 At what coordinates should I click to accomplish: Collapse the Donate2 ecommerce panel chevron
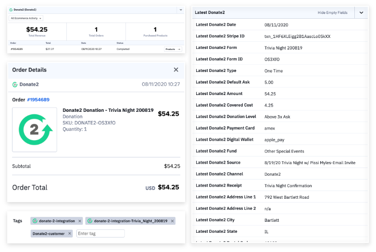[181, 10]
